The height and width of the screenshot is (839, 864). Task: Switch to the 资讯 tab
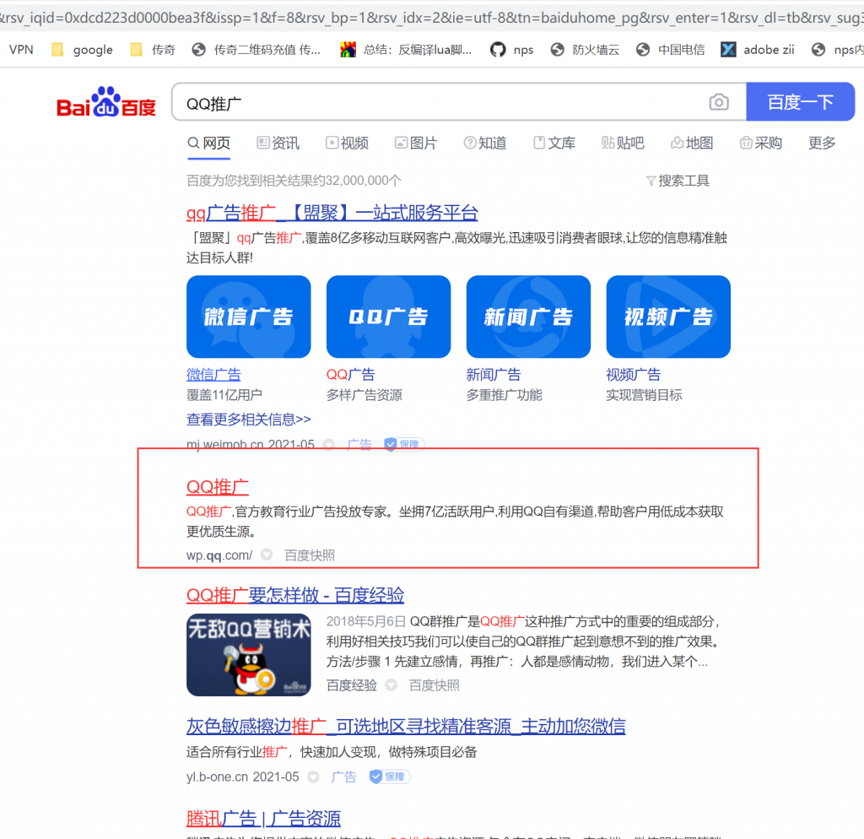[x=278, y=143]
